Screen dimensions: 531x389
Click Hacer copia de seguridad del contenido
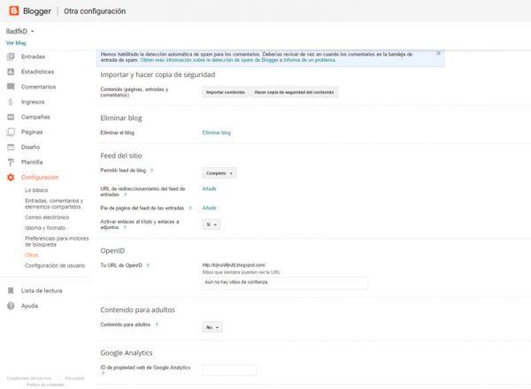coord(294,92)
